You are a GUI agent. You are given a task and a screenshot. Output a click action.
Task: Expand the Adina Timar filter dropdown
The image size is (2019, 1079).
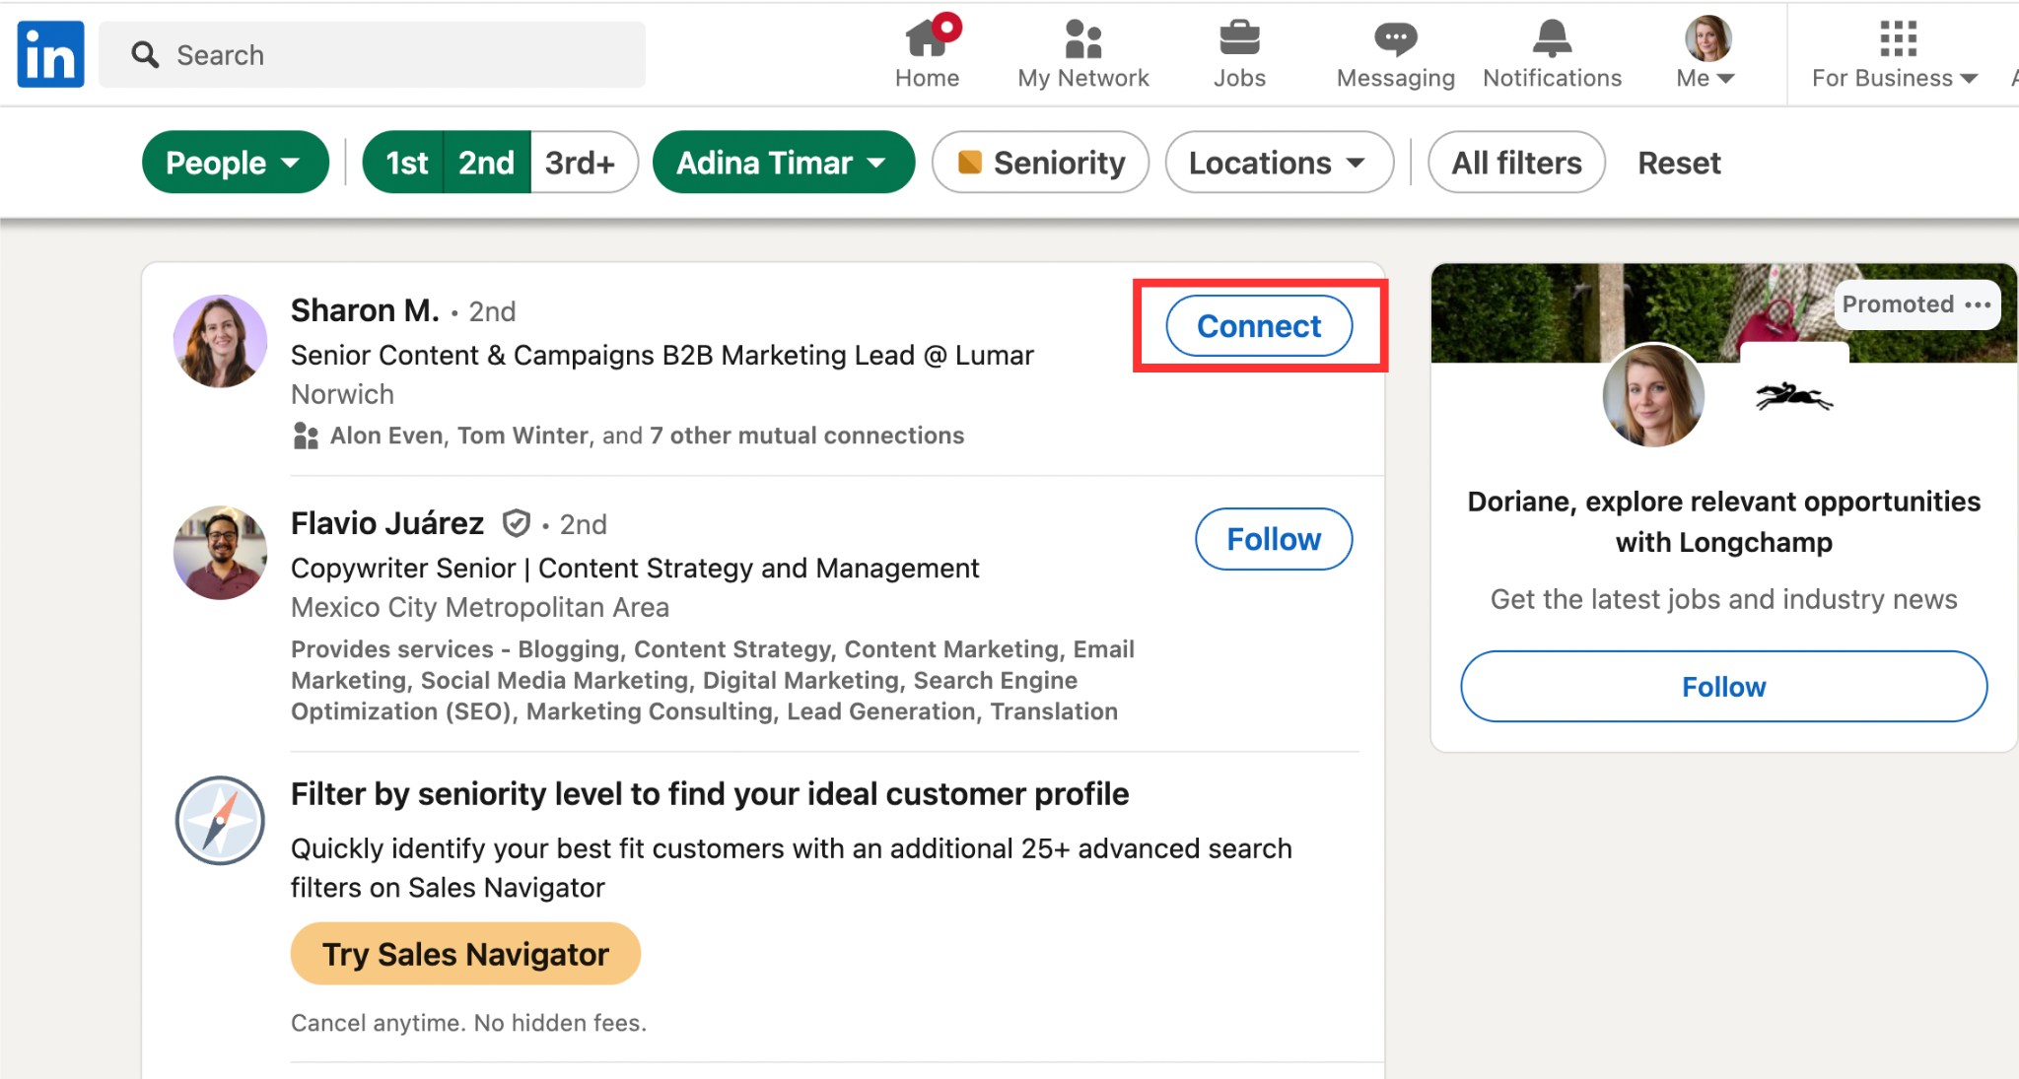pos(783,163)
